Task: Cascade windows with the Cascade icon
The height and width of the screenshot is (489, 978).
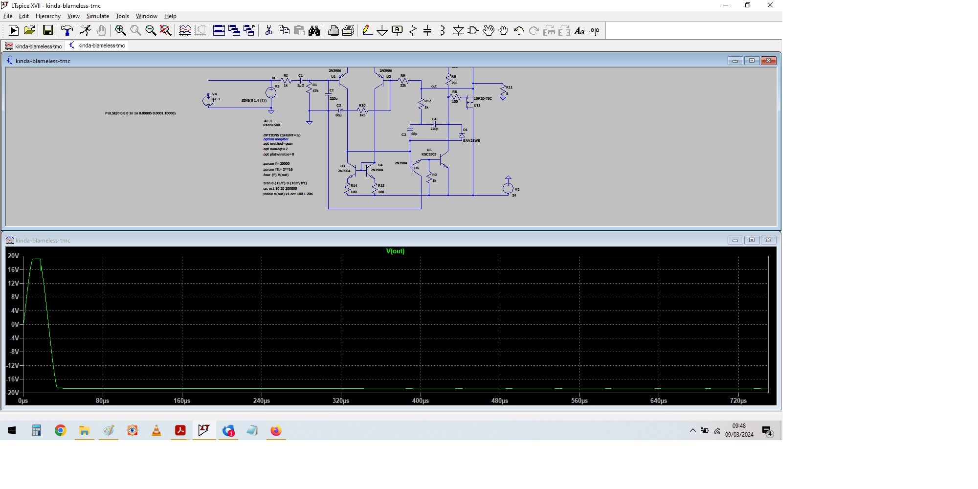Action: [x=234, y=31]
